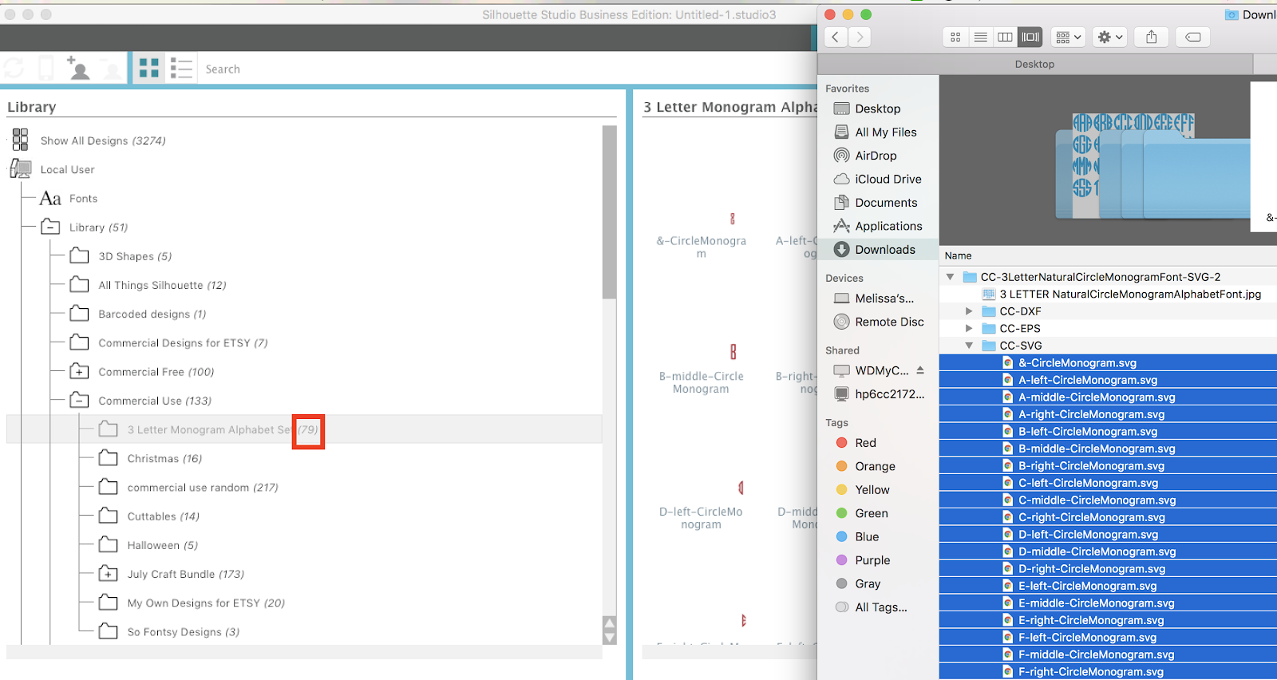Screen dimensions: 1277x680
Task: Select Commercial Designs for ETSY folder
Action: pos(183,342)
